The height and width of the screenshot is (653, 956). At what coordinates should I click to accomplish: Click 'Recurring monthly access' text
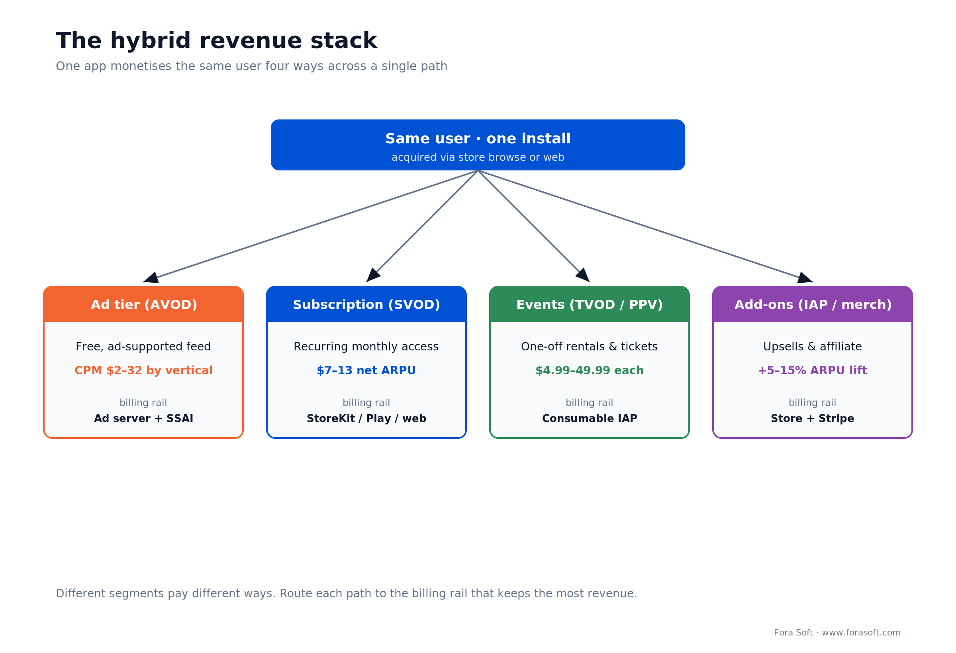[366, 347]
